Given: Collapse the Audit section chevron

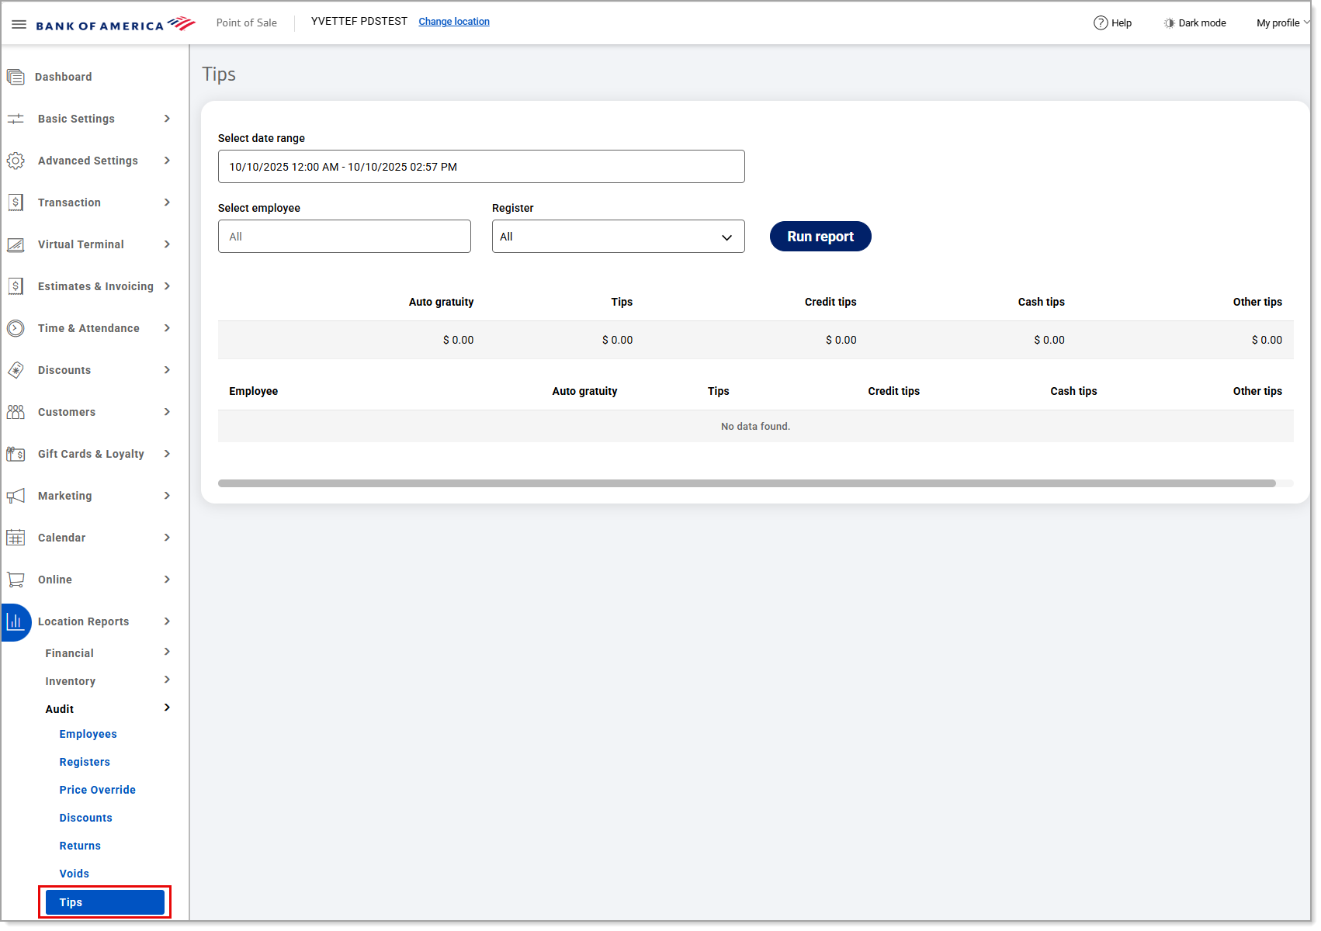Looking at the screenshot, I should click(x=167, y=708).
